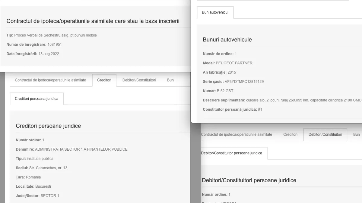This screenshot has width=362, height=203.
Task: Click the plate number B 52 GST
Action: [x=224, y=91]
